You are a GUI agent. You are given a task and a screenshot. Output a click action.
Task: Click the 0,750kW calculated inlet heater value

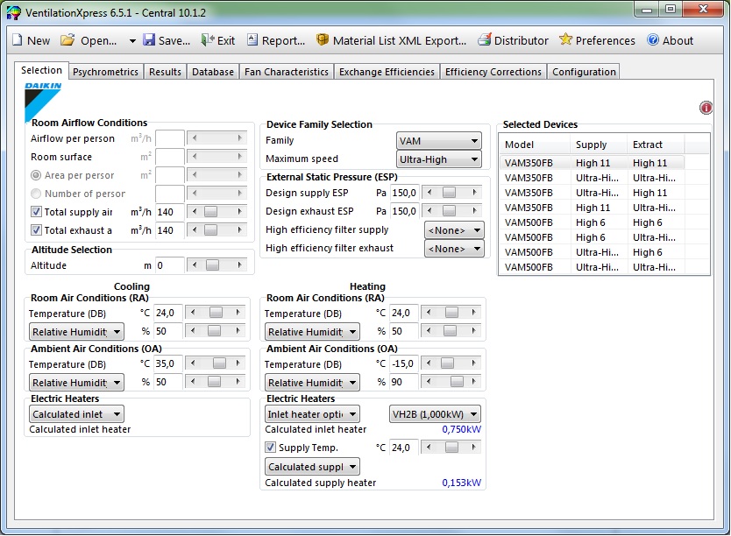click(462, 429)
